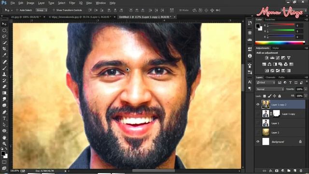Select the Layer 1 copy 2 layer name
This screenshot has height=174, width=309.
click(x=279, y=105)
